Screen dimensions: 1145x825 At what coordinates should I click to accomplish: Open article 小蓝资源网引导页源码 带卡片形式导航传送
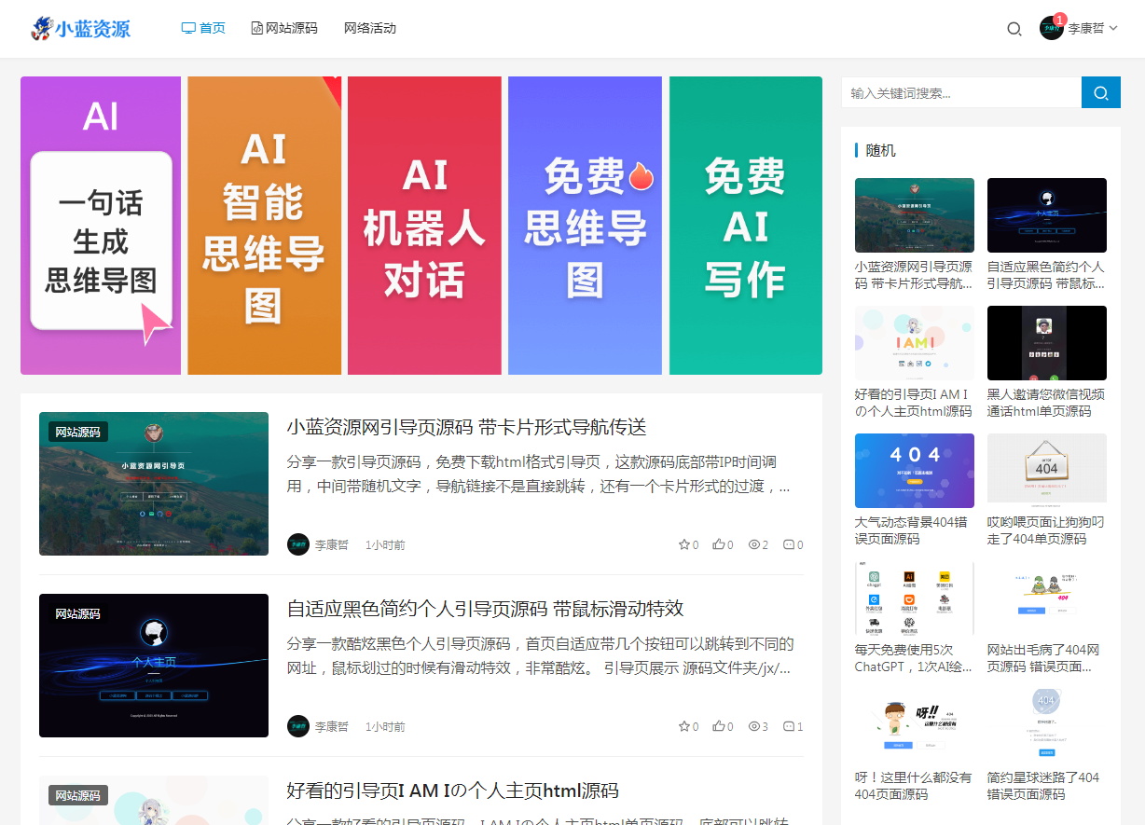[x=466, y=427]
